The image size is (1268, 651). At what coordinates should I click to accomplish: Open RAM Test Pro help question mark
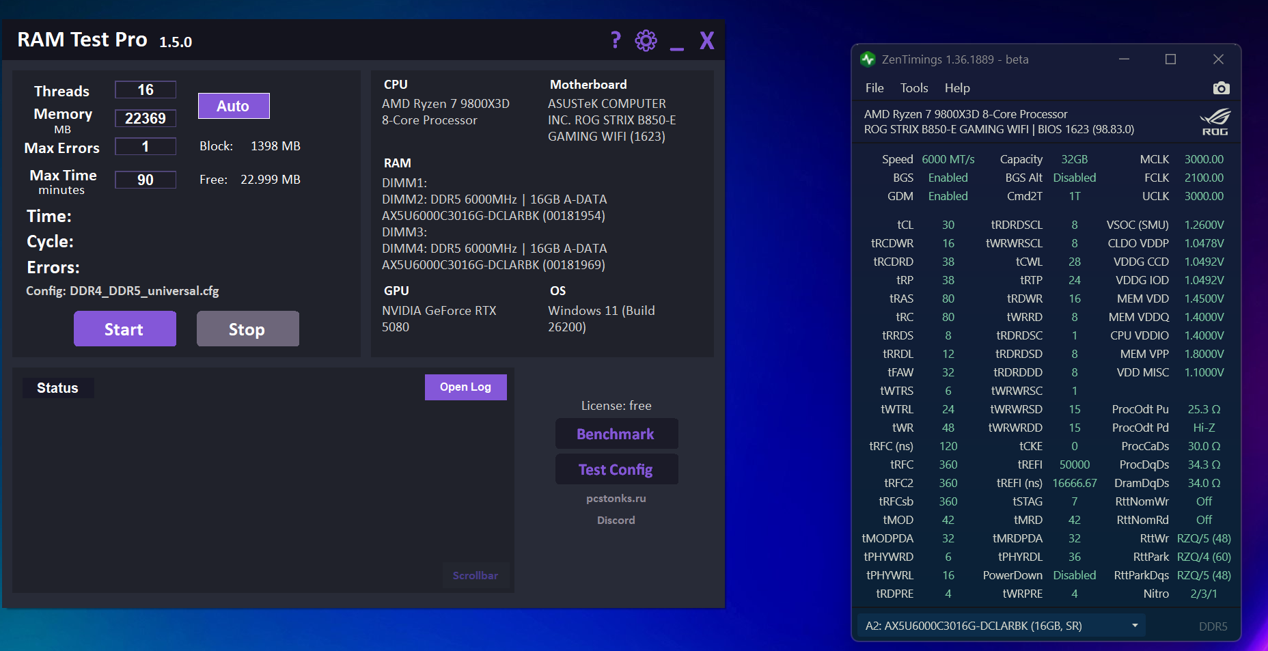tap(616, 40)
